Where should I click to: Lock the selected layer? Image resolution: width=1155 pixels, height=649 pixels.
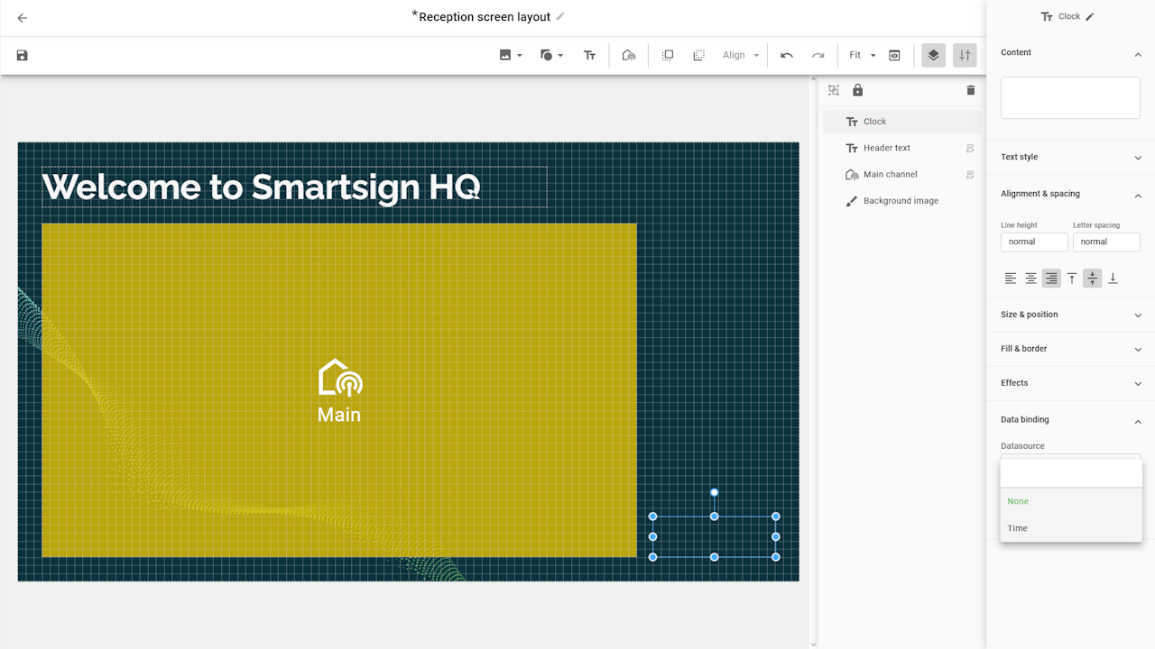pyautogui.click(x=857, y=90)
